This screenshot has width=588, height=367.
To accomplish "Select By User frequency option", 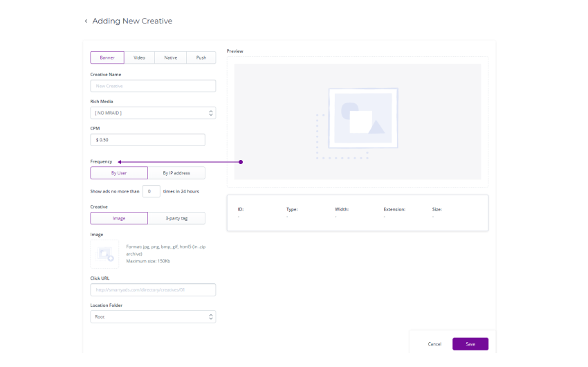I will click(119, 173).
